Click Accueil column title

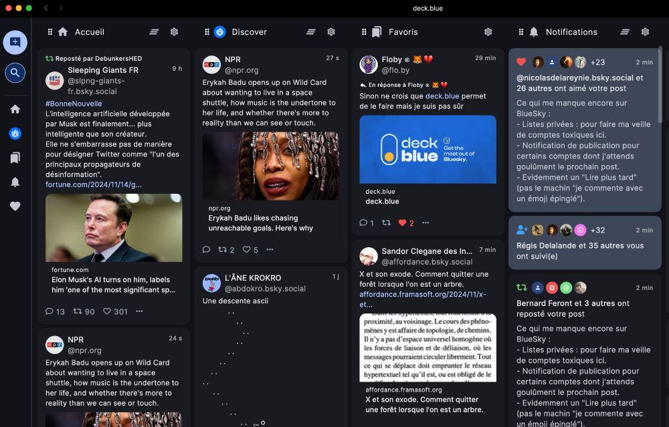(x=90, y=32)
